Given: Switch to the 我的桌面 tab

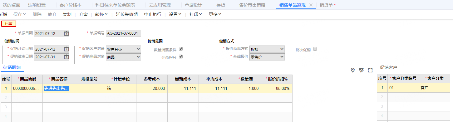Looking at the screenshot, I should (11, 5).
